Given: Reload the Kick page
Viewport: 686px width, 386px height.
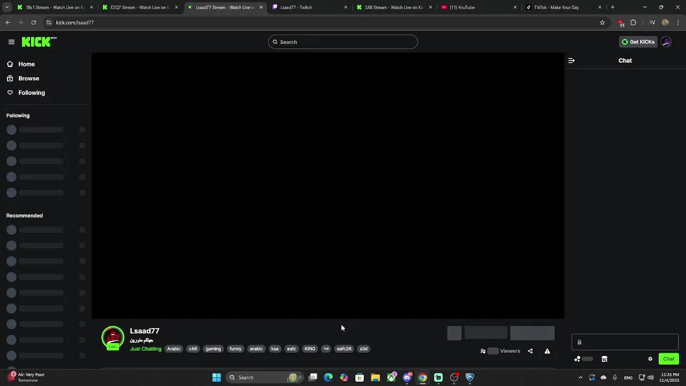Looking at the screenshot, I should tap(33, 23).
